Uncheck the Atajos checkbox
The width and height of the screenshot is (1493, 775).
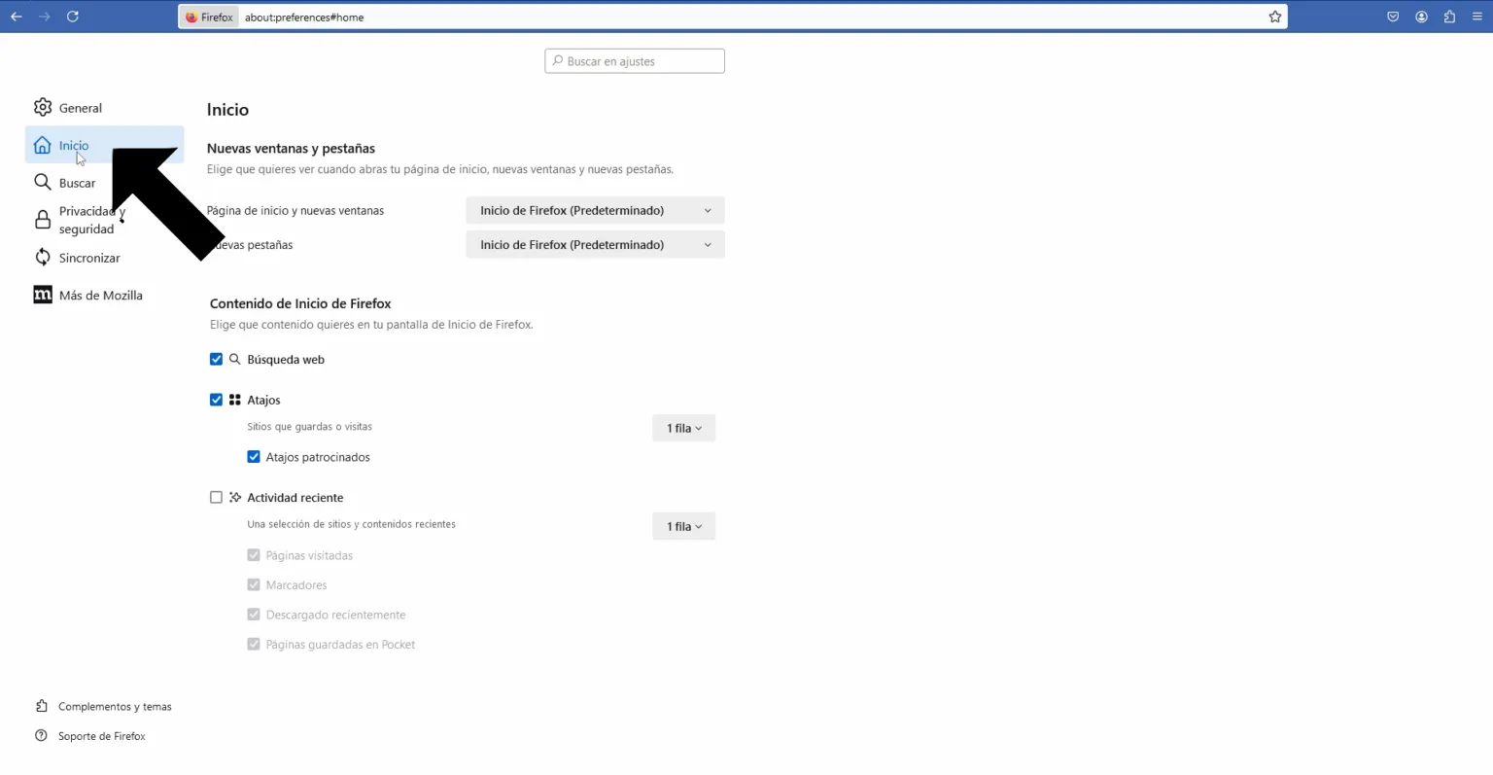click(216, 400)
